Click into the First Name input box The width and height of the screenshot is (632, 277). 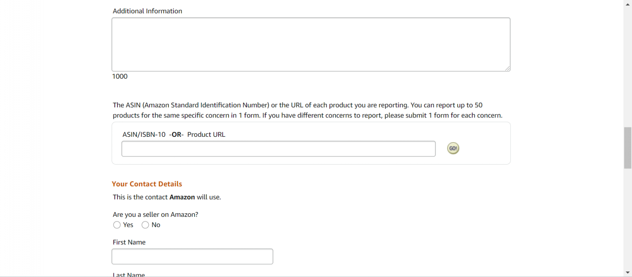pos(192,256)
